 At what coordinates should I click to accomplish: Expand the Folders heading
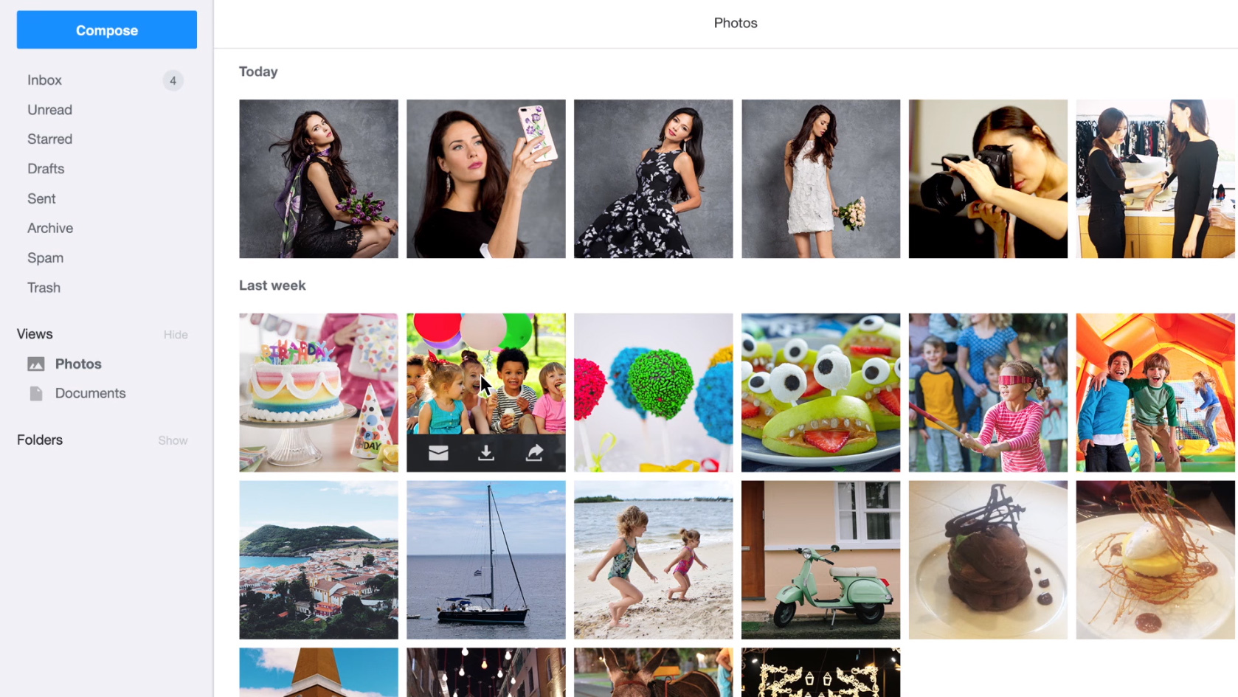[x=40, y=440]
